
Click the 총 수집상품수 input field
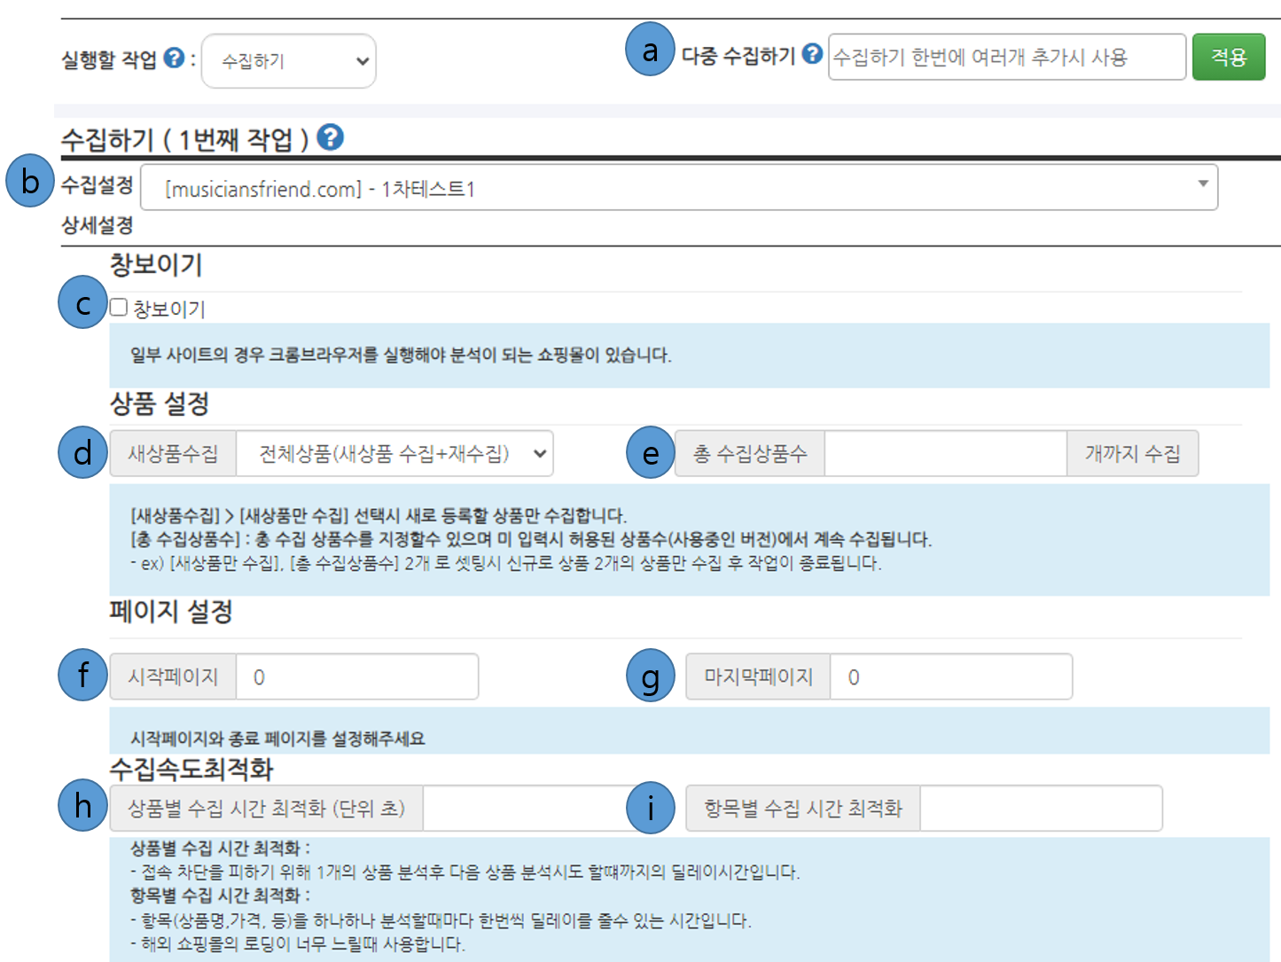point(945,454)
